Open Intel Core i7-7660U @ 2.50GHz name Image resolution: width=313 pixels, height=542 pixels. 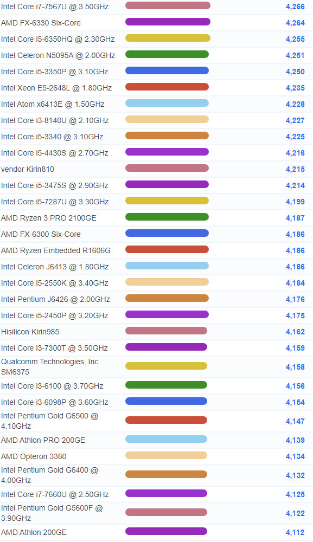tap(55, 494)
